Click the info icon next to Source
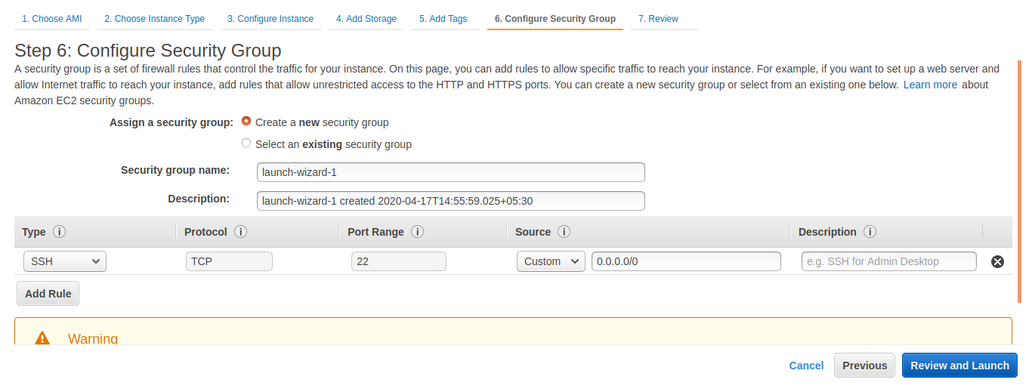Image resolution: width=1032 pixels, height=392 pixels. click(564, 232)
